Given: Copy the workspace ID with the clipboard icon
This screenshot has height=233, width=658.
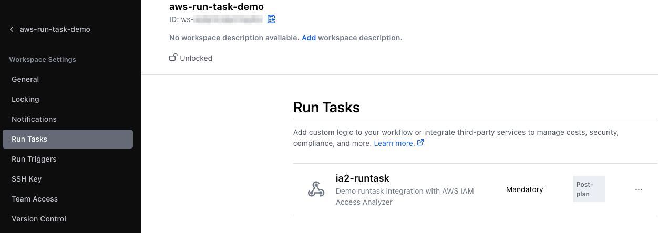Looking at the screenshot, I should coord(271,19).
